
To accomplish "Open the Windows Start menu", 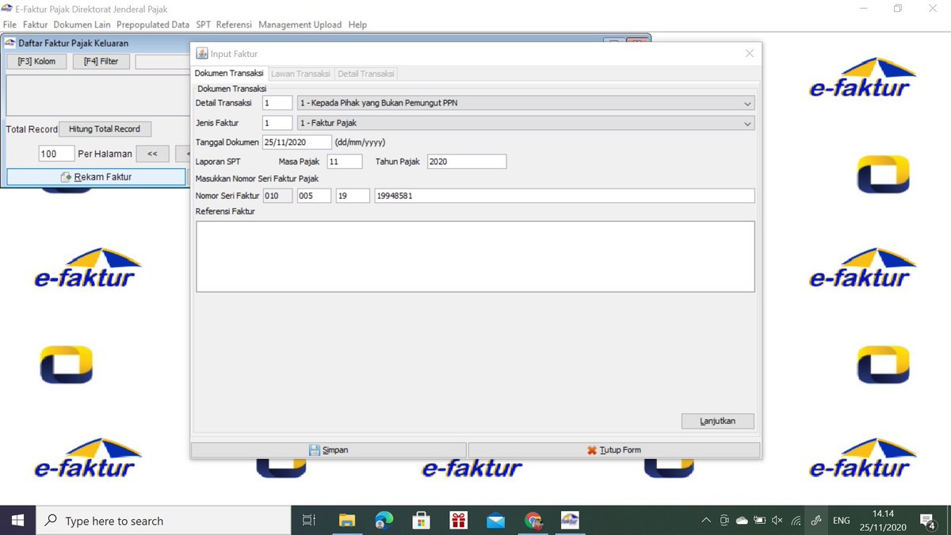I will (17, 521).
